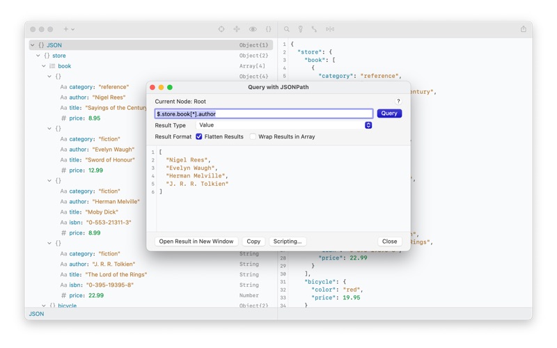Screen dimensions: 557x348
Task: Click the number # icon beside price 8.95
Action: (63, 118)
